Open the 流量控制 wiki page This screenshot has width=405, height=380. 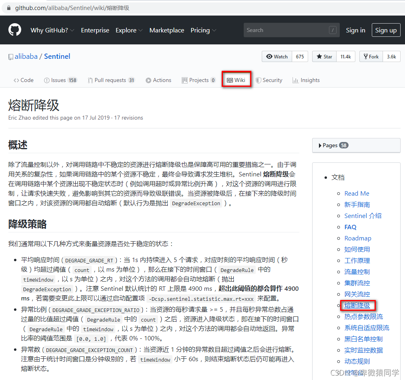(357, 272)
